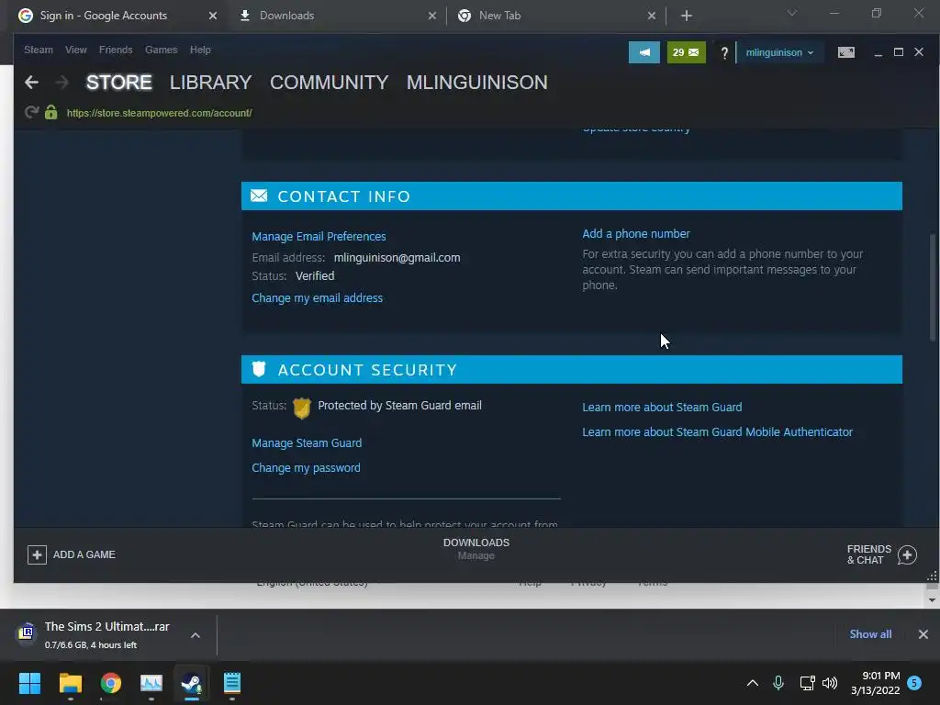Viewport: 940px width, 705px height.
Task: Expand The Sims 2 download options chevron
Action: click(x=196, y=635)
